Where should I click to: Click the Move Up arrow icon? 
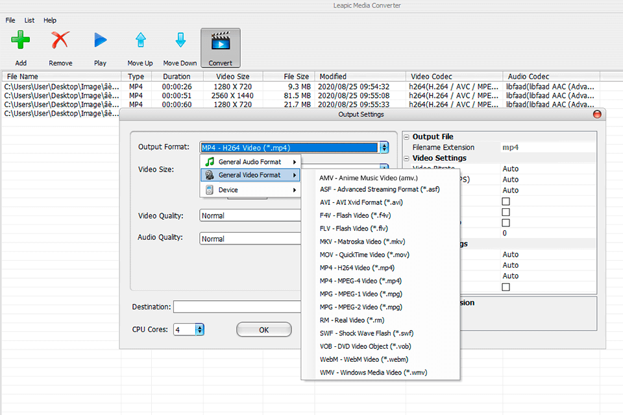click(140, 41)
